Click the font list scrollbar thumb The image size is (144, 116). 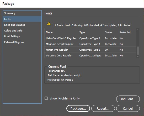pyautogui.click(x=138, y=51)
